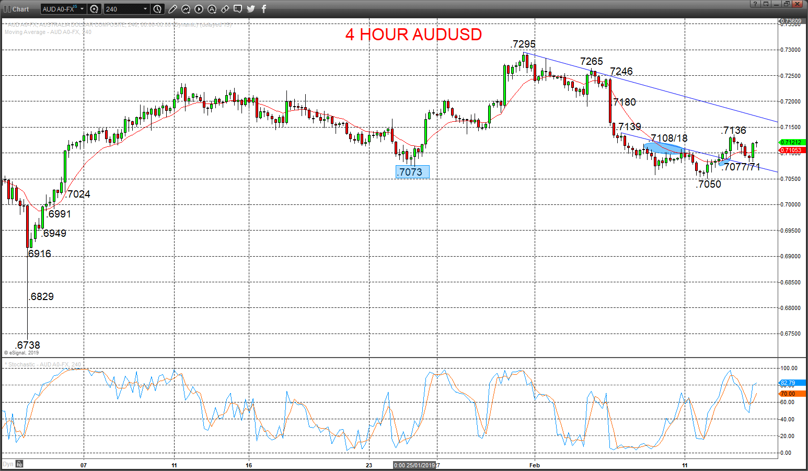Click the .7136 price annotation
This screenshot has width=808, height=471.
tap(734, 130)
